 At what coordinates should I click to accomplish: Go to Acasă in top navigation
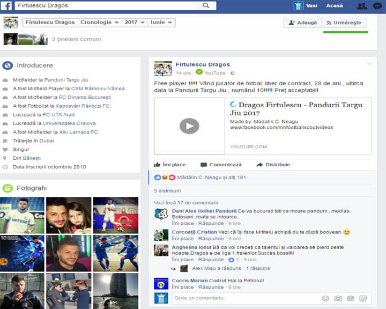[x=334, y=6]
